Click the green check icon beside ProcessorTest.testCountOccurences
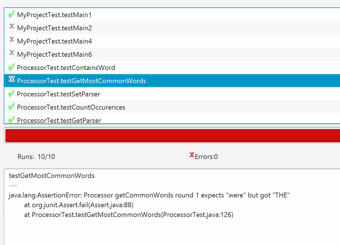This screenshot has height=245, width=340. 11,107
